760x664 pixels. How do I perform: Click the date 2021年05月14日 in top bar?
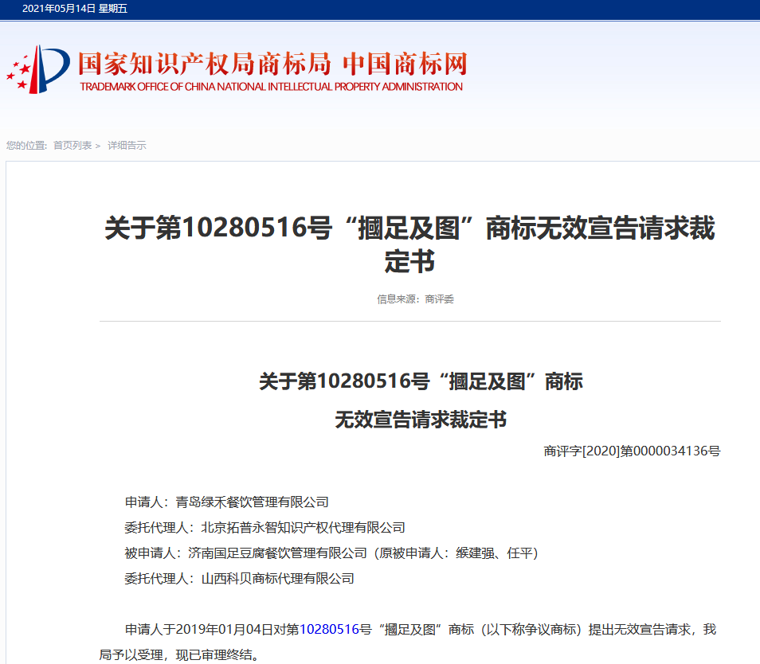[58, 9]
